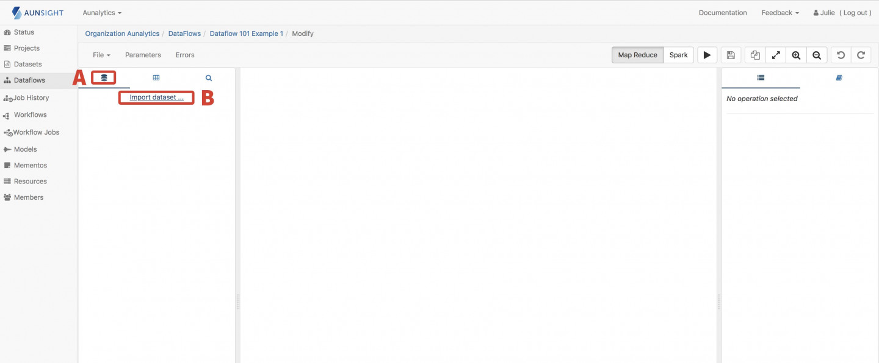Switch to the operations grid tab
The height and width of the screenshot is (363, 879).
tap(156, 78)
